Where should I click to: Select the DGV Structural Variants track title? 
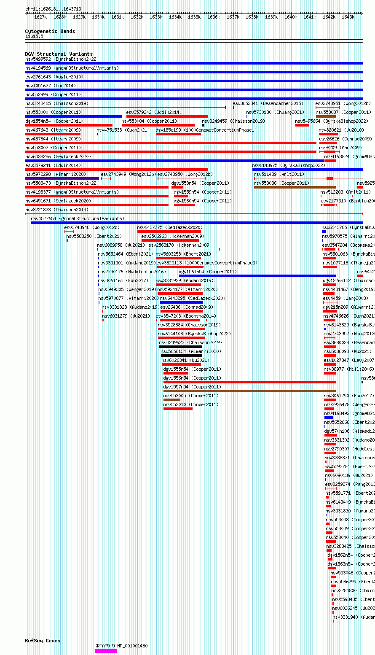click(59, 54)
